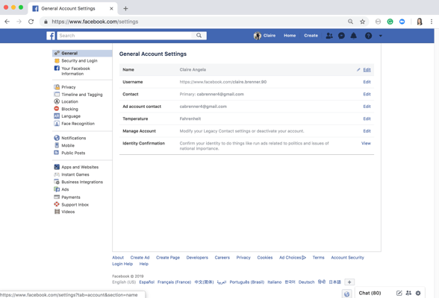Viewport: 439px width, 298px height.
Task: Go to Home in the top bar
Action: 290,36
